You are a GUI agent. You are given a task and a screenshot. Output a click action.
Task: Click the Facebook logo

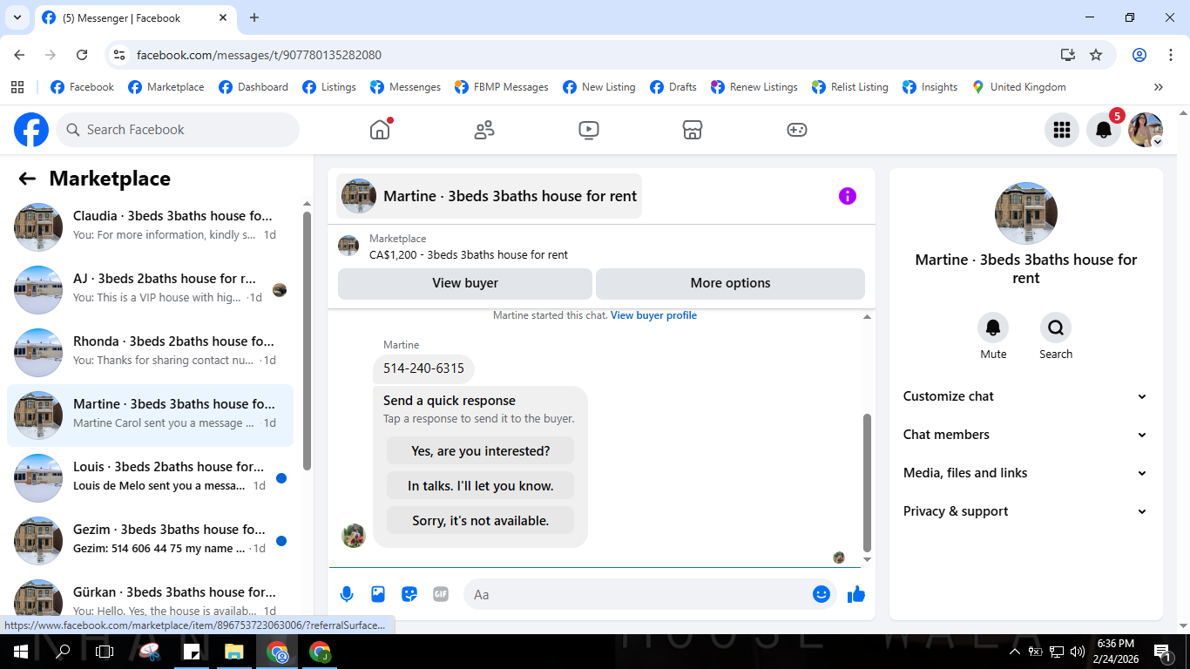tap(31, 130)
